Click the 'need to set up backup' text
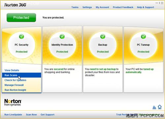 103,69
